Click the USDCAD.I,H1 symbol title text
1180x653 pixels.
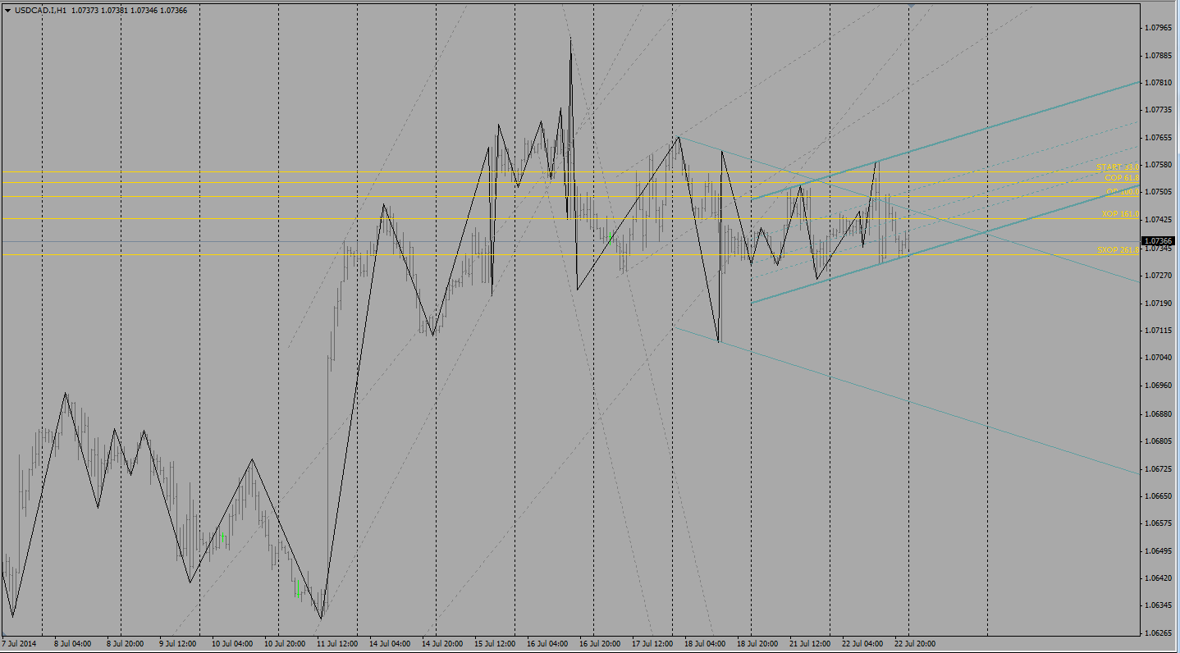[x=41, y=11]
